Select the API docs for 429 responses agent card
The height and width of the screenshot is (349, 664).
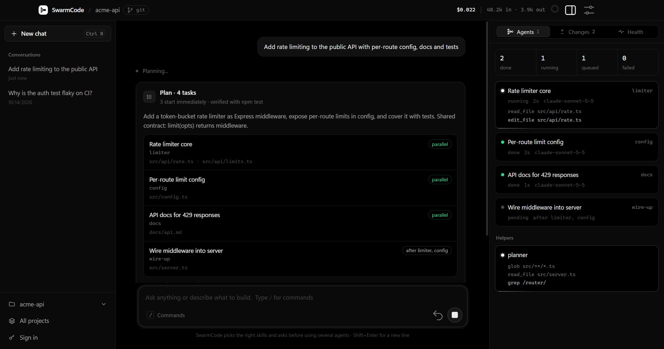(576, 180)
